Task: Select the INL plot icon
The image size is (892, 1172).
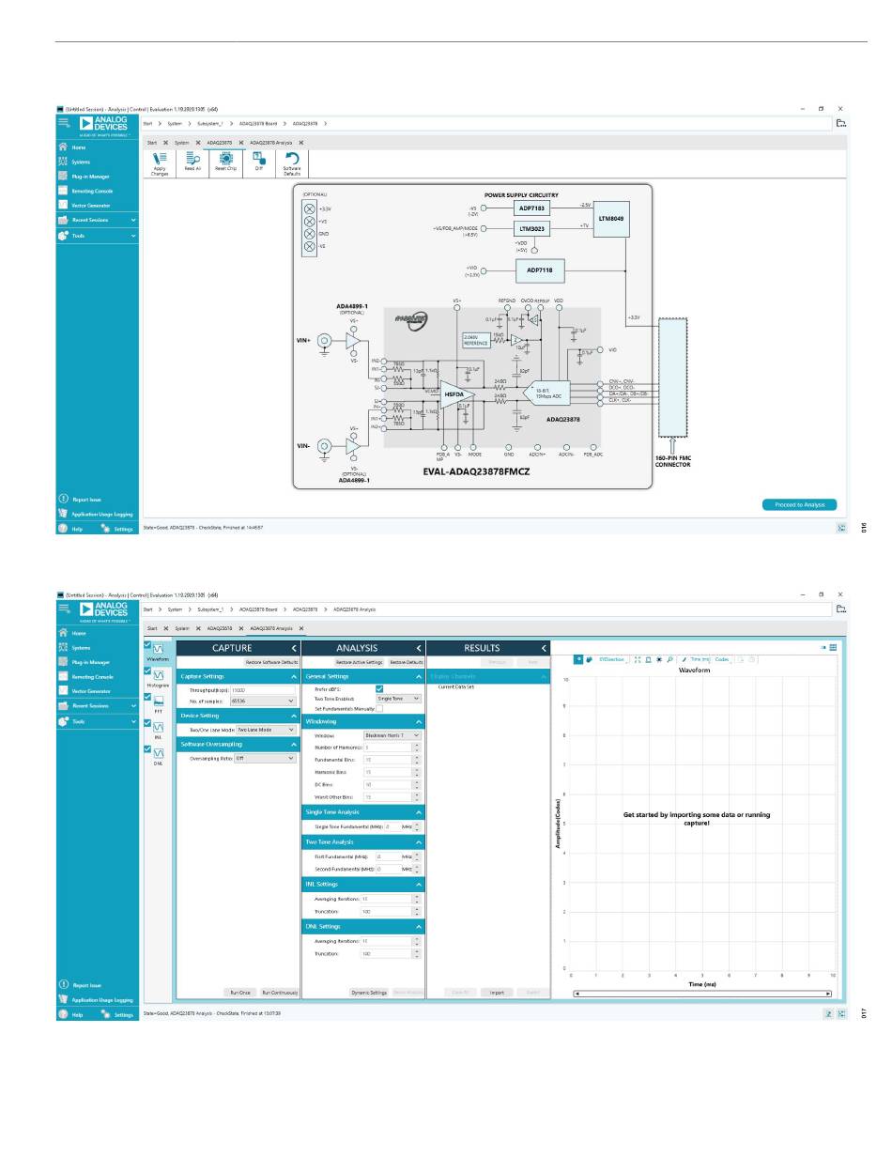Action: coord(159,727)
